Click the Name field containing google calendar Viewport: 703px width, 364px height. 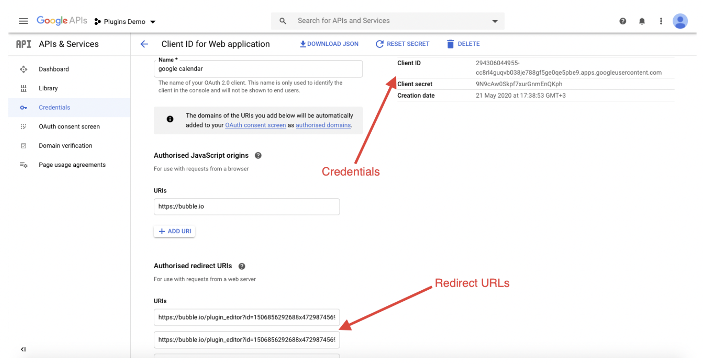pyautogui.click(x=258, y=69)
